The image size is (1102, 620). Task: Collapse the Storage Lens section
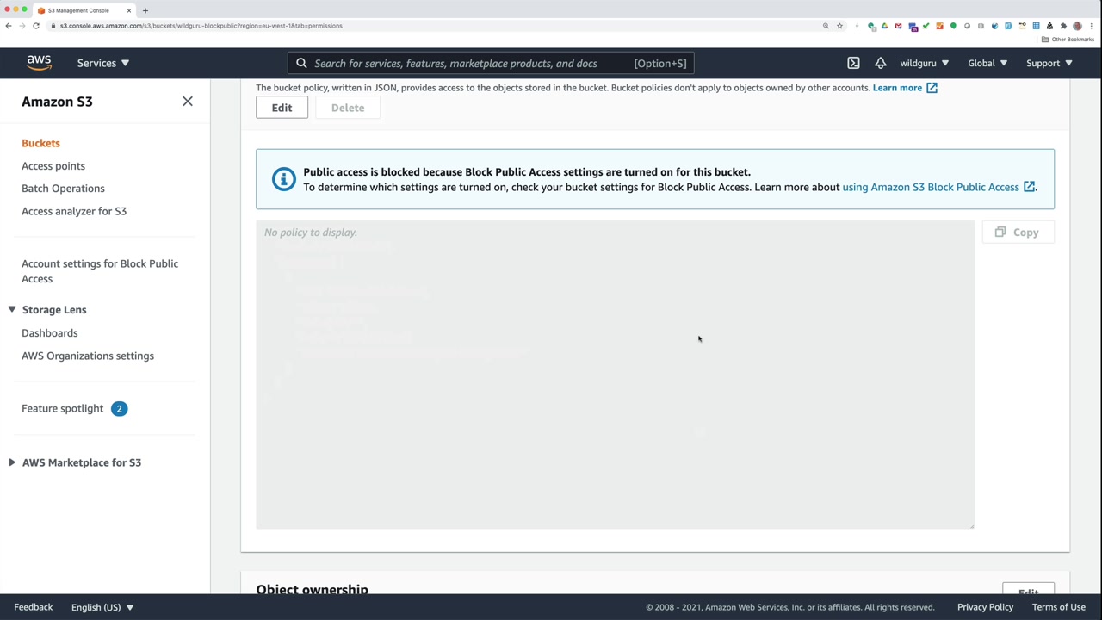[x=12, y=310]
